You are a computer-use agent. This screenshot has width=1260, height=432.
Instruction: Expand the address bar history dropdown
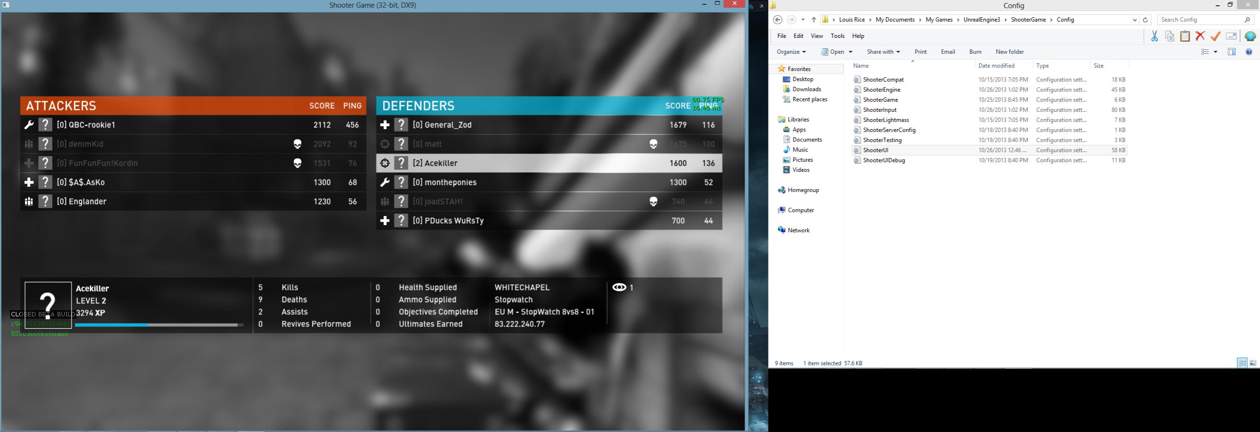coord(1134,20)
